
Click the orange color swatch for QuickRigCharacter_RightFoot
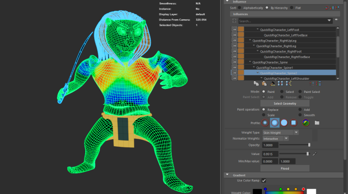pos(241,51)
